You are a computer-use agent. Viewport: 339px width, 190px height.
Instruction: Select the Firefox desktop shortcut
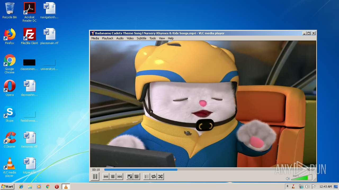pos(10,36)
